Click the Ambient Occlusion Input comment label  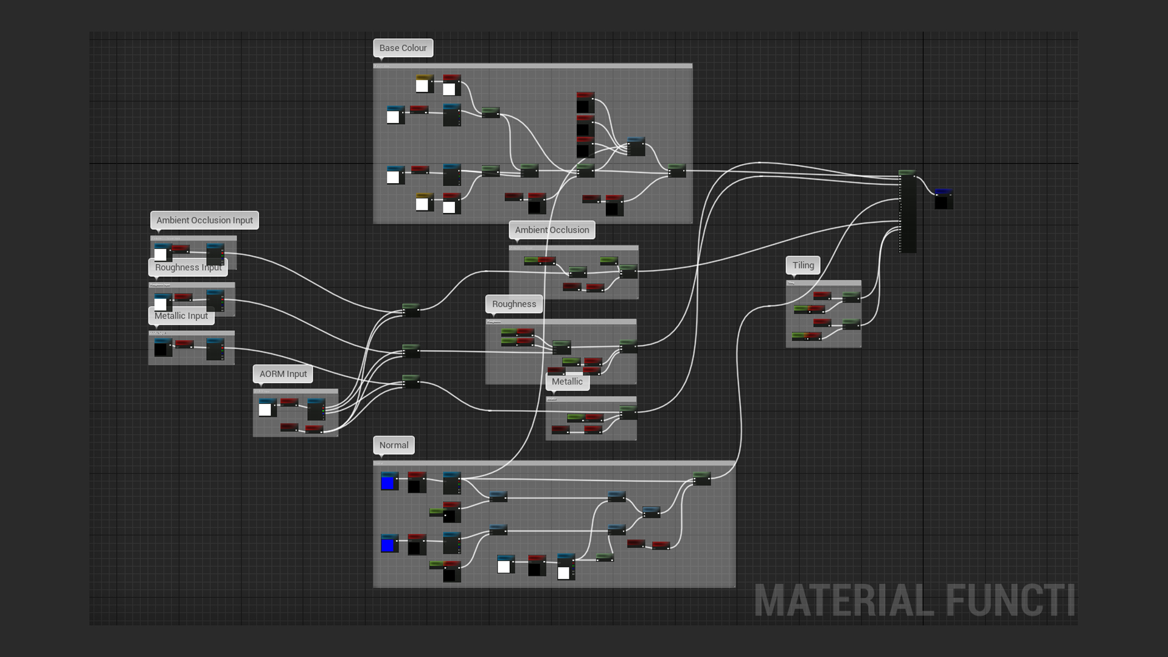point(204,220)
